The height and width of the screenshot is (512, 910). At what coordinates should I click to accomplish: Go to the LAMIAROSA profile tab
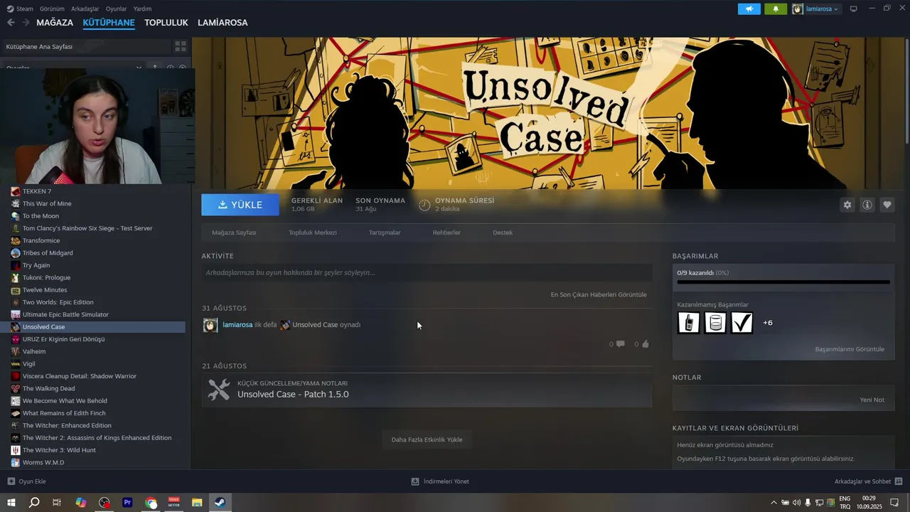(223, 23)
